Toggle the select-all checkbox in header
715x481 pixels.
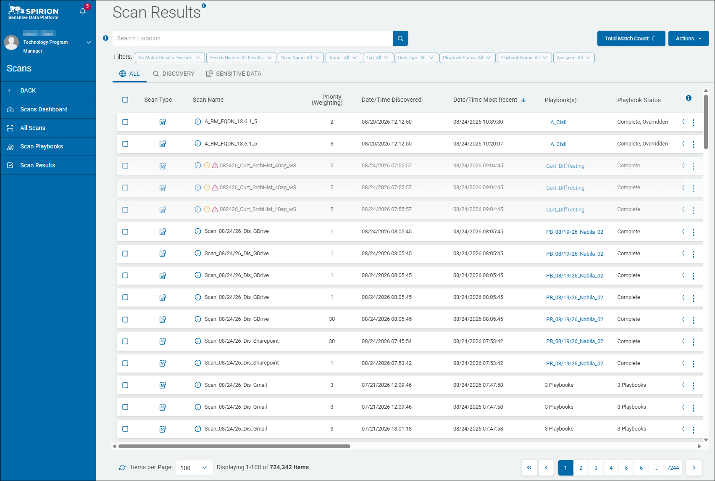click(125, 100)
